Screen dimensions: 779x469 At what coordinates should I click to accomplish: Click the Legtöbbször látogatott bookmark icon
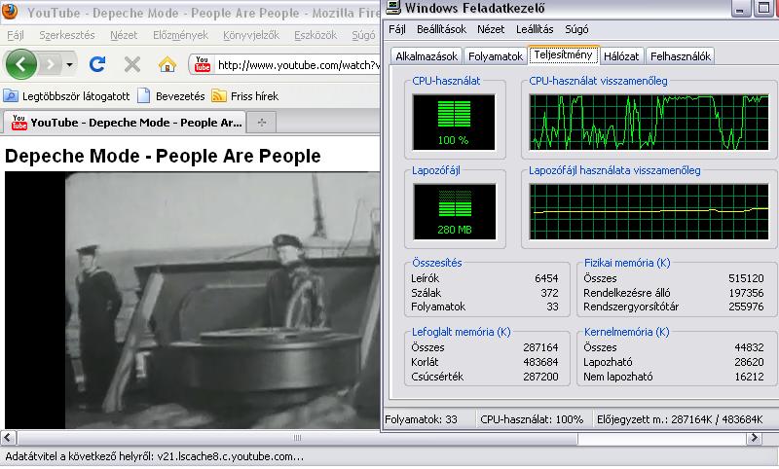point(11,95)
